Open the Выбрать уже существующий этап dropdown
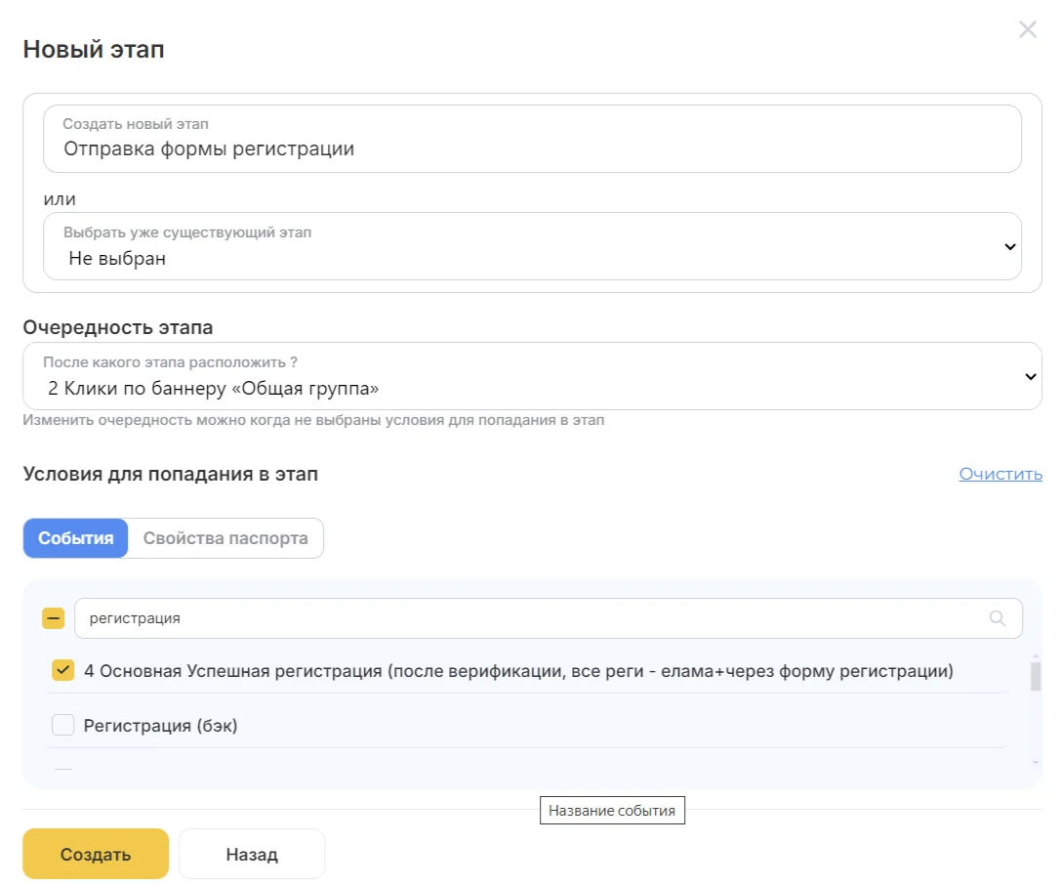This screenshot has width=1061, height=885. (x=532, y=246)
